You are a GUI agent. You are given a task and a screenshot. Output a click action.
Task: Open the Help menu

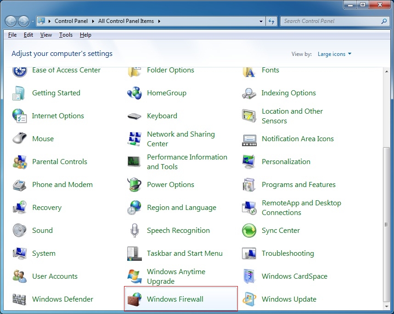(x=85, y=35)
